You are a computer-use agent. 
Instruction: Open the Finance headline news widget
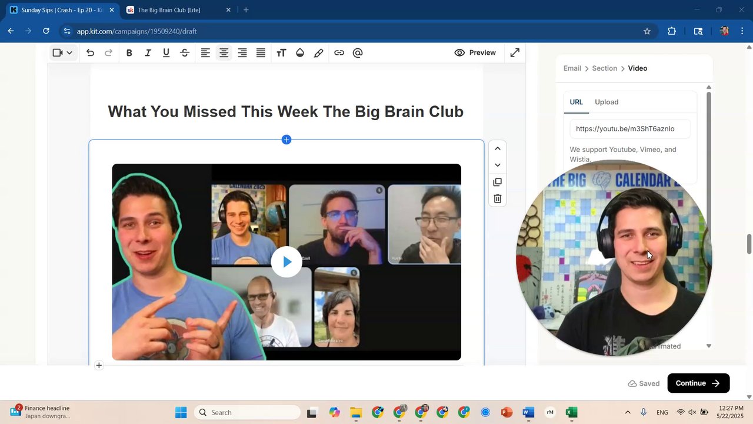coord(41,412)
